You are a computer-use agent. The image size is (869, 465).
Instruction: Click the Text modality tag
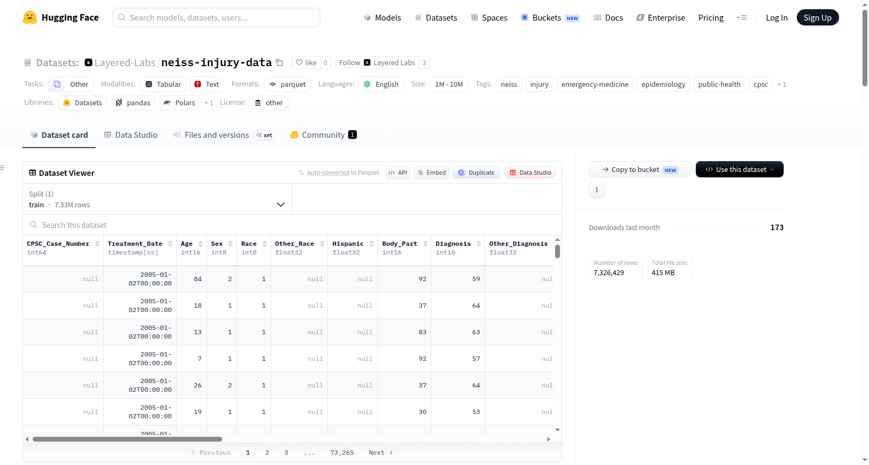(206, 84)
